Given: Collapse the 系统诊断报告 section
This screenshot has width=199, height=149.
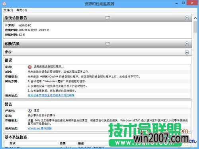Looking at the screenshot, I should pos(187,18).
